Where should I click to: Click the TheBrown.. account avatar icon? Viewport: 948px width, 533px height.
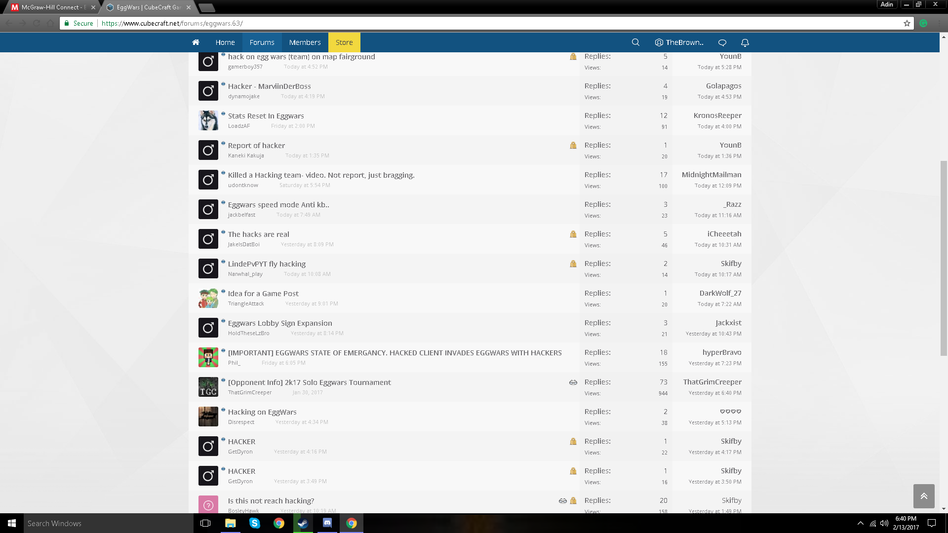click(x=659, y=42)
